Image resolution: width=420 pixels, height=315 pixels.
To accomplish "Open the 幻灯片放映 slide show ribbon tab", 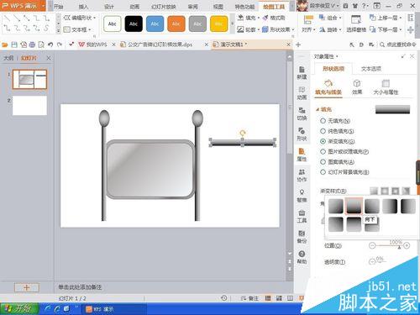I will (x=164, y=7).
